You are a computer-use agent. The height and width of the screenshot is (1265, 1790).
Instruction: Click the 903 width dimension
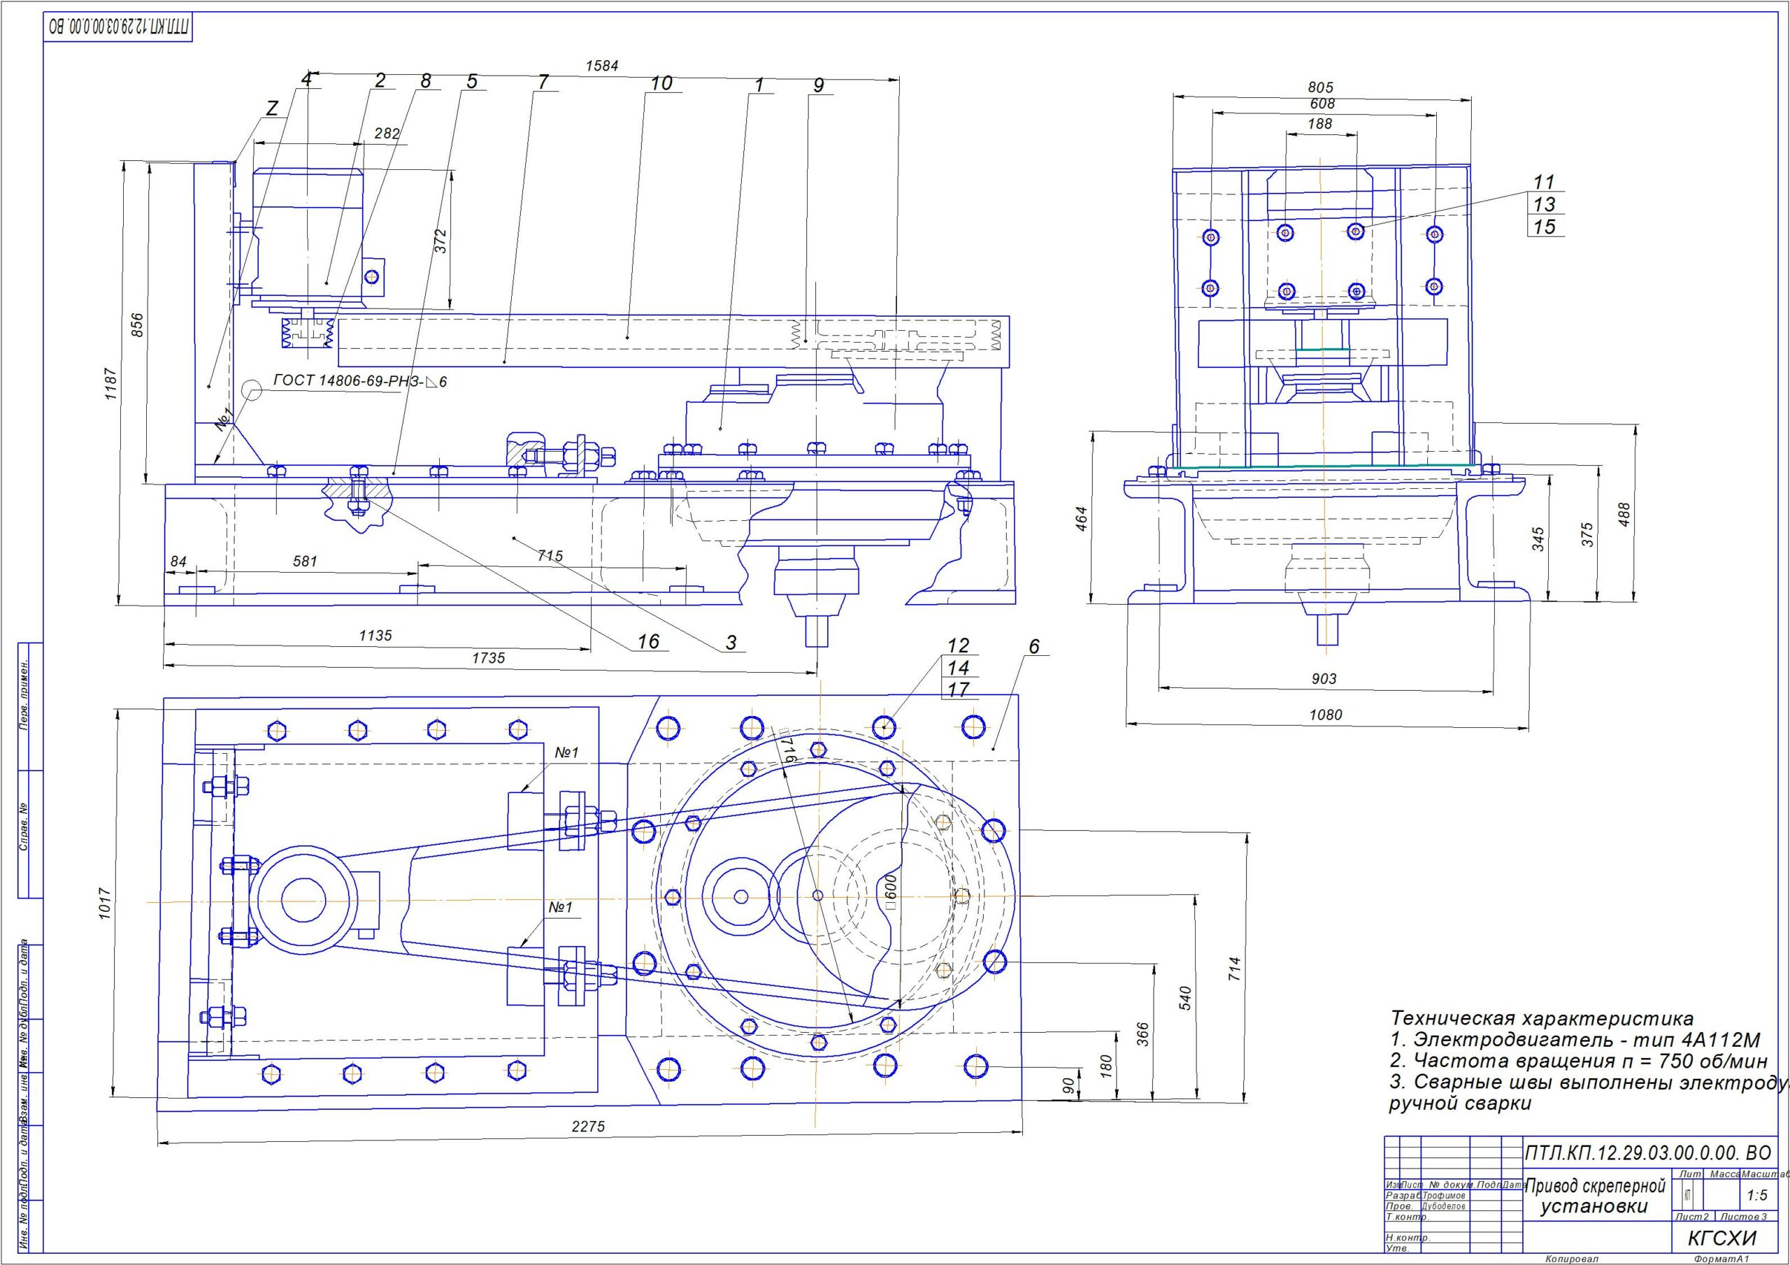(1324, 679)
